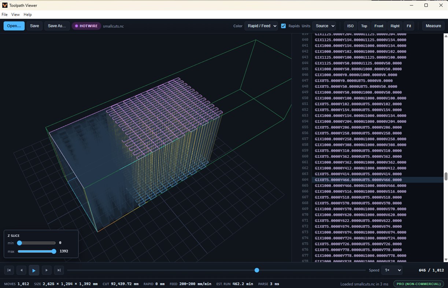Adjust the Z slice max slider handle

point(54,251)
